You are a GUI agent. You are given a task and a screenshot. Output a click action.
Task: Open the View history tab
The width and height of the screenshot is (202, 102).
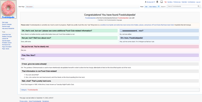point(153,7)
